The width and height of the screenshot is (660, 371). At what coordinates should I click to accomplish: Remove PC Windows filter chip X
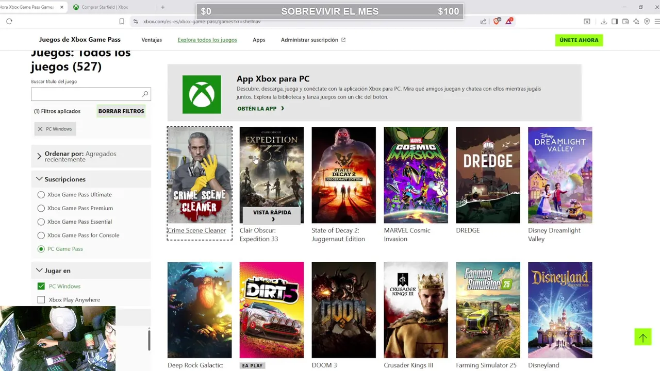[40, 129]
